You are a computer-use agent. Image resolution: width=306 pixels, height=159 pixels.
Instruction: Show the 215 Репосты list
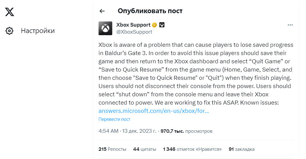(x=112, y=149)
